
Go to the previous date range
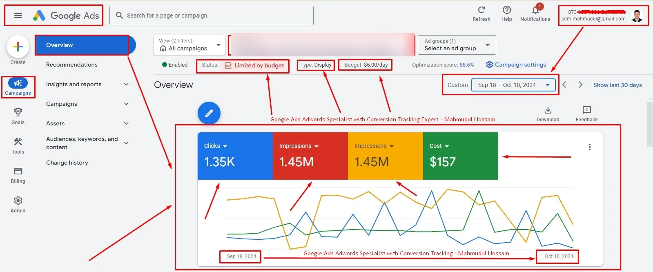(x=564, y=85)
